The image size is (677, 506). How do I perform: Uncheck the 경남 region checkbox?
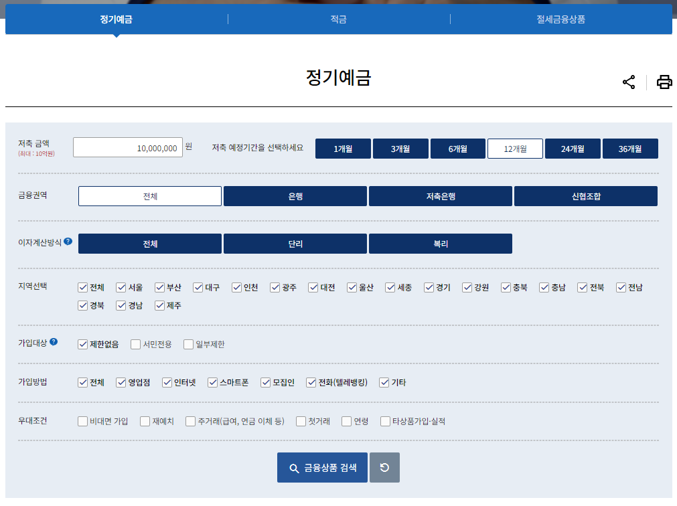coord(121,306)
